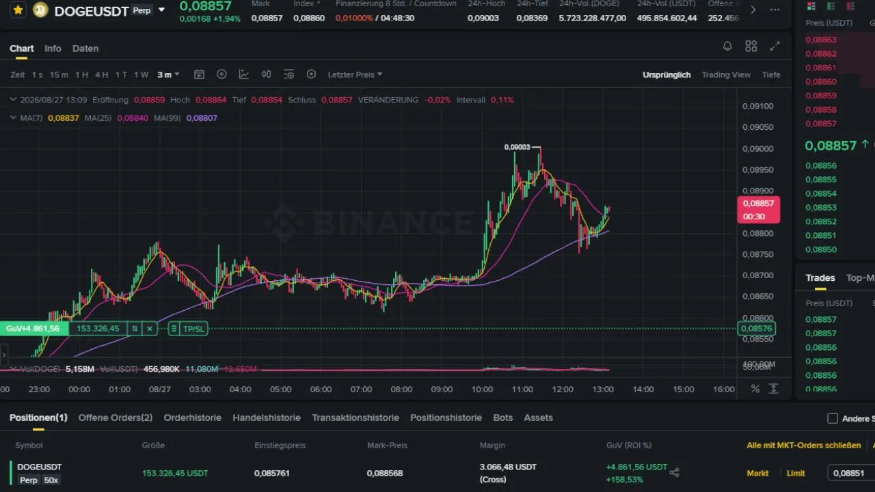Open the Positionen(1) tab
Screen dimensions: 875x492
(38, 418)
